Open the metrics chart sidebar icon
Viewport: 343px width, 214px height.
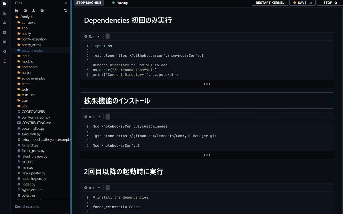[4, 32]
